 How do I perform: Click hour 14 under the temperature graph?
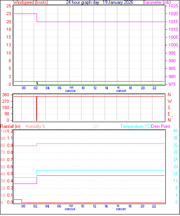pyautogui.click(x=106, y=206)
